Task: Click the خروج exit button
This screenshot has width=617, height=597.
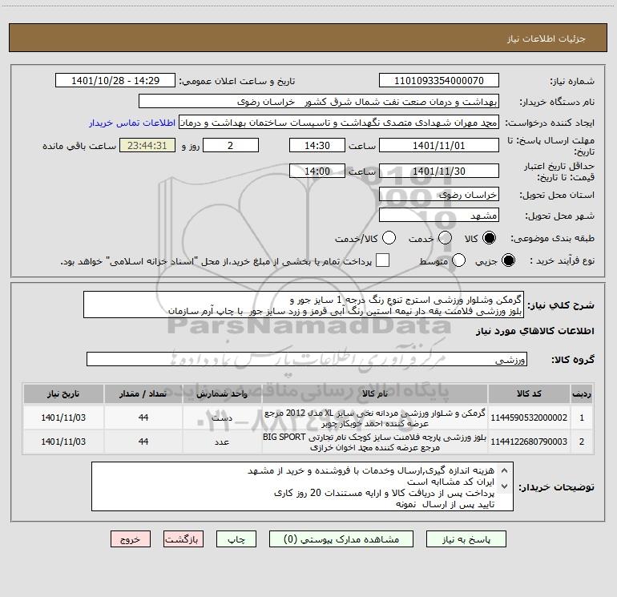Action: coord(131,539)
